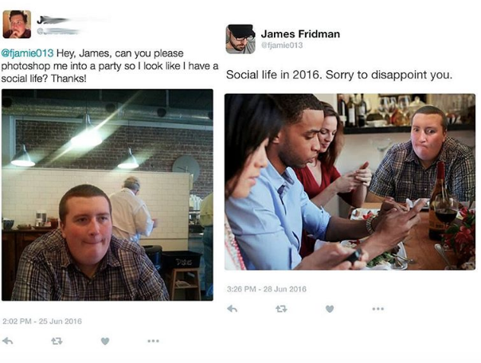Click the 'Social life in 2016' tweet text

(339, 75)
